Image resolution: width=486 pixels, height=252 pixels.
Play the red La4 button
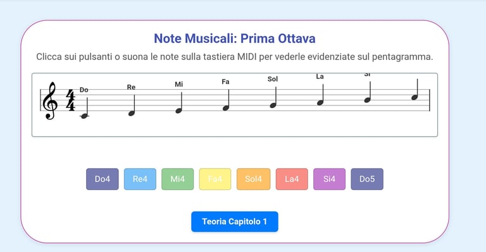pos(292,179)
